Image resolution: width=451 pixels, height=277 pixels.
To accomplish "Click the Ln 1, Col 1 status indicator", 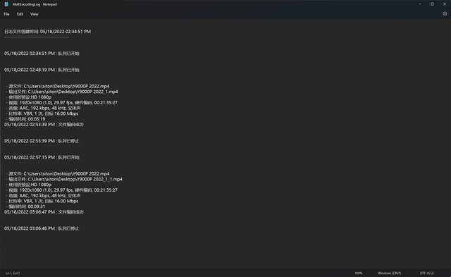I will pos(13,273).
